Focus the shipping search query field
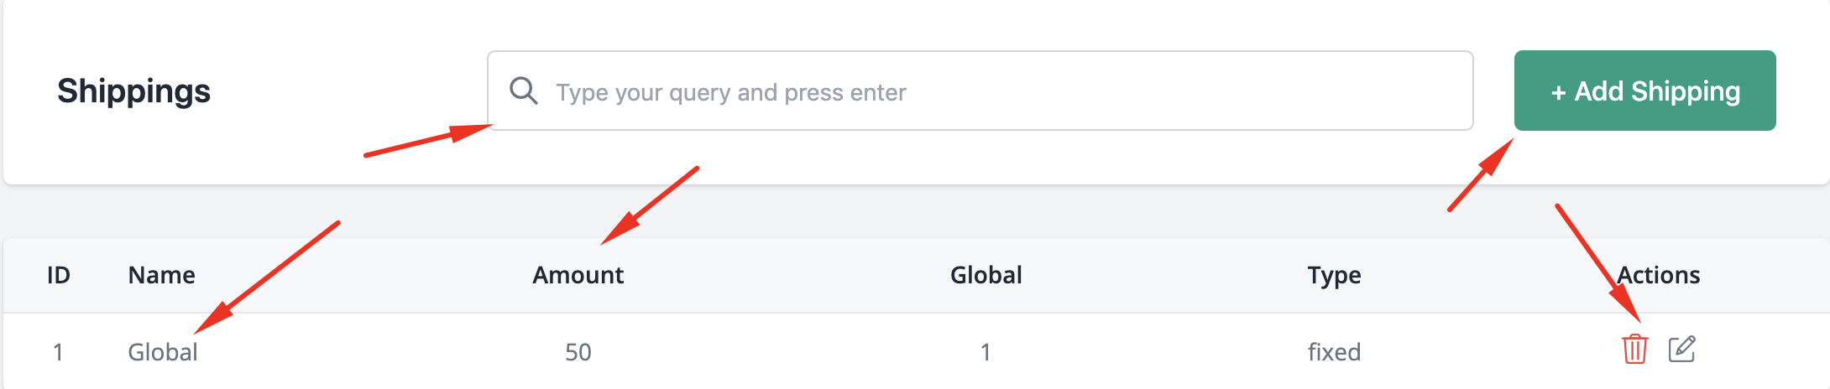 [980, 91]
